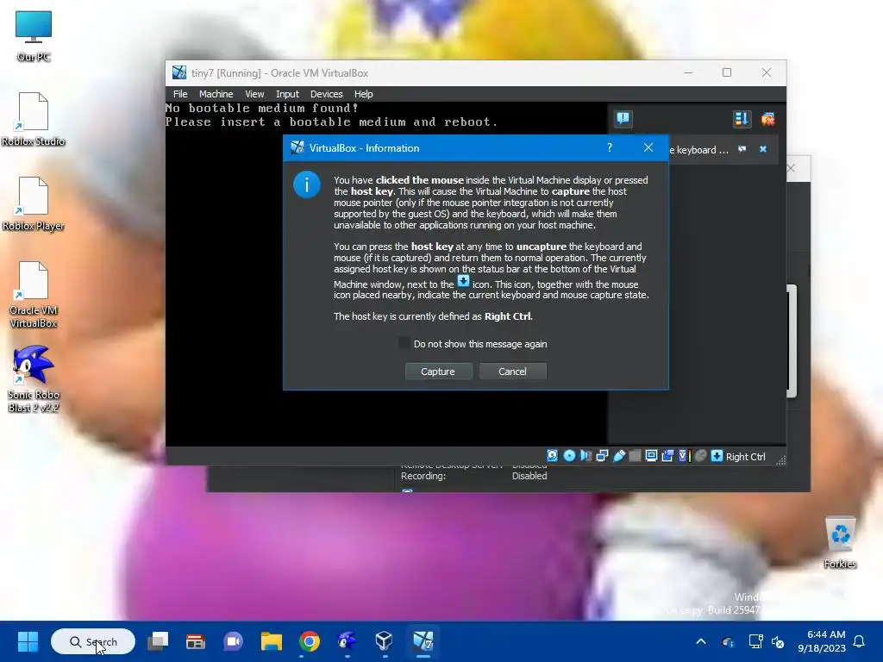Open File Explorer from the taskbar

[271, 641]
